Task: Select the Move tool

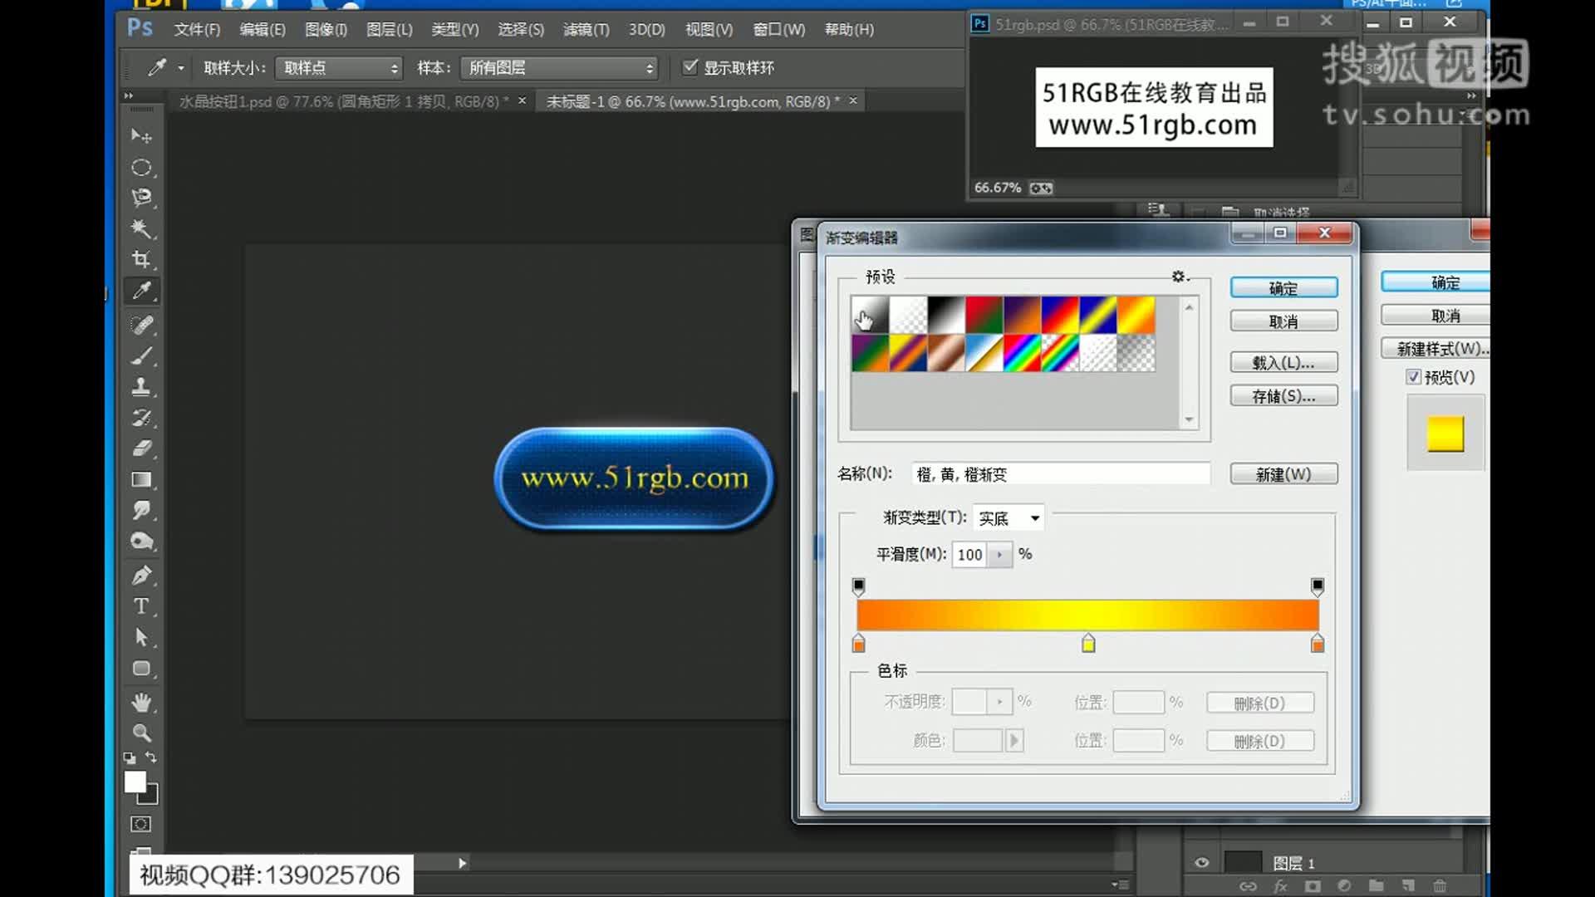Action: tap(142, 135)
